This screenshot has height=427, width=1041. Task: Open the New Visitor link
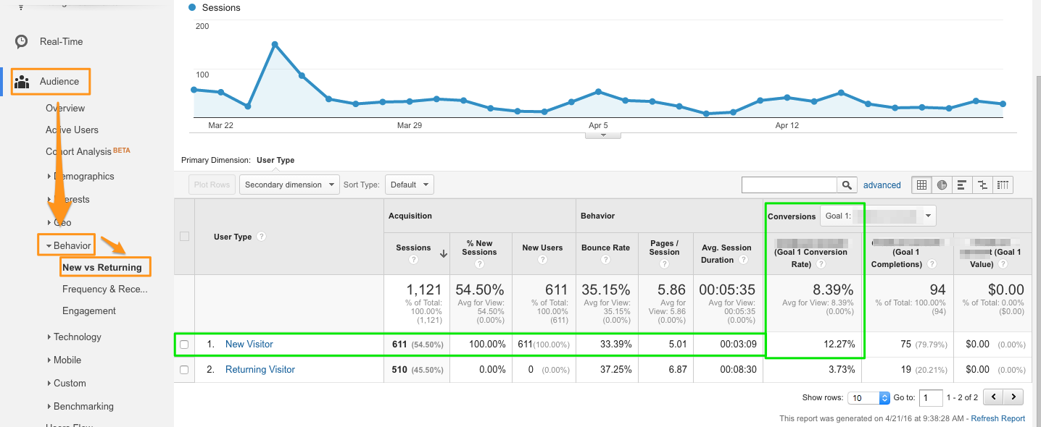[249, 344]
